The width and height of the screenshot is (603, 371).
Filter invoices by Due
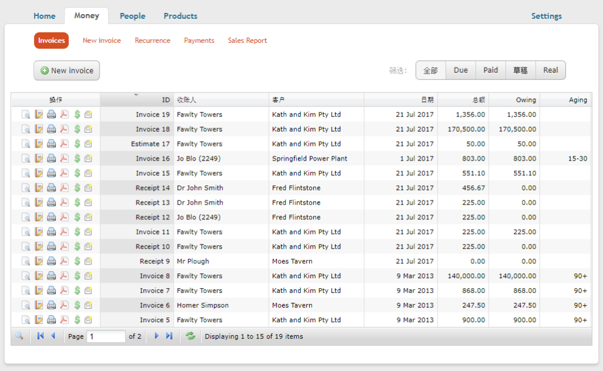click(460, 71)
